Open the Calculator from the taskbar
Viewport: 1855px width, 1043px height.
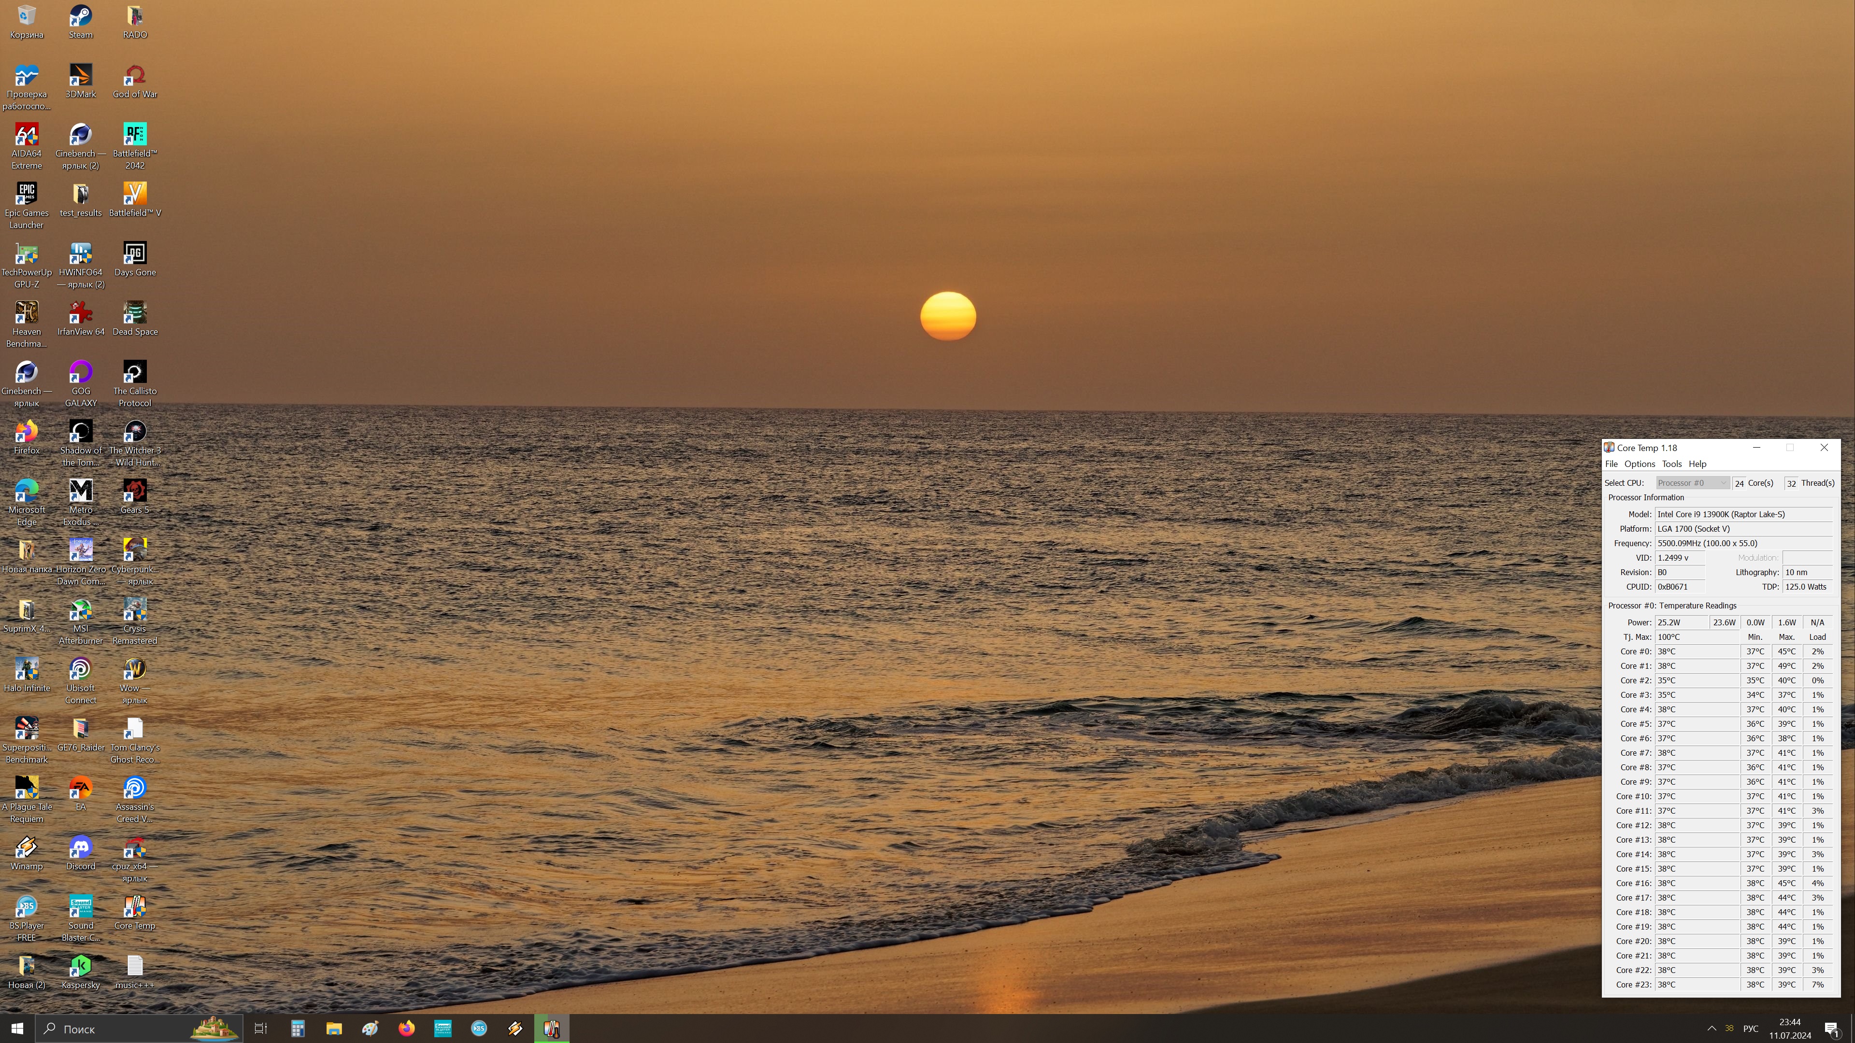pyautogui.click(x=298, y=1029)
